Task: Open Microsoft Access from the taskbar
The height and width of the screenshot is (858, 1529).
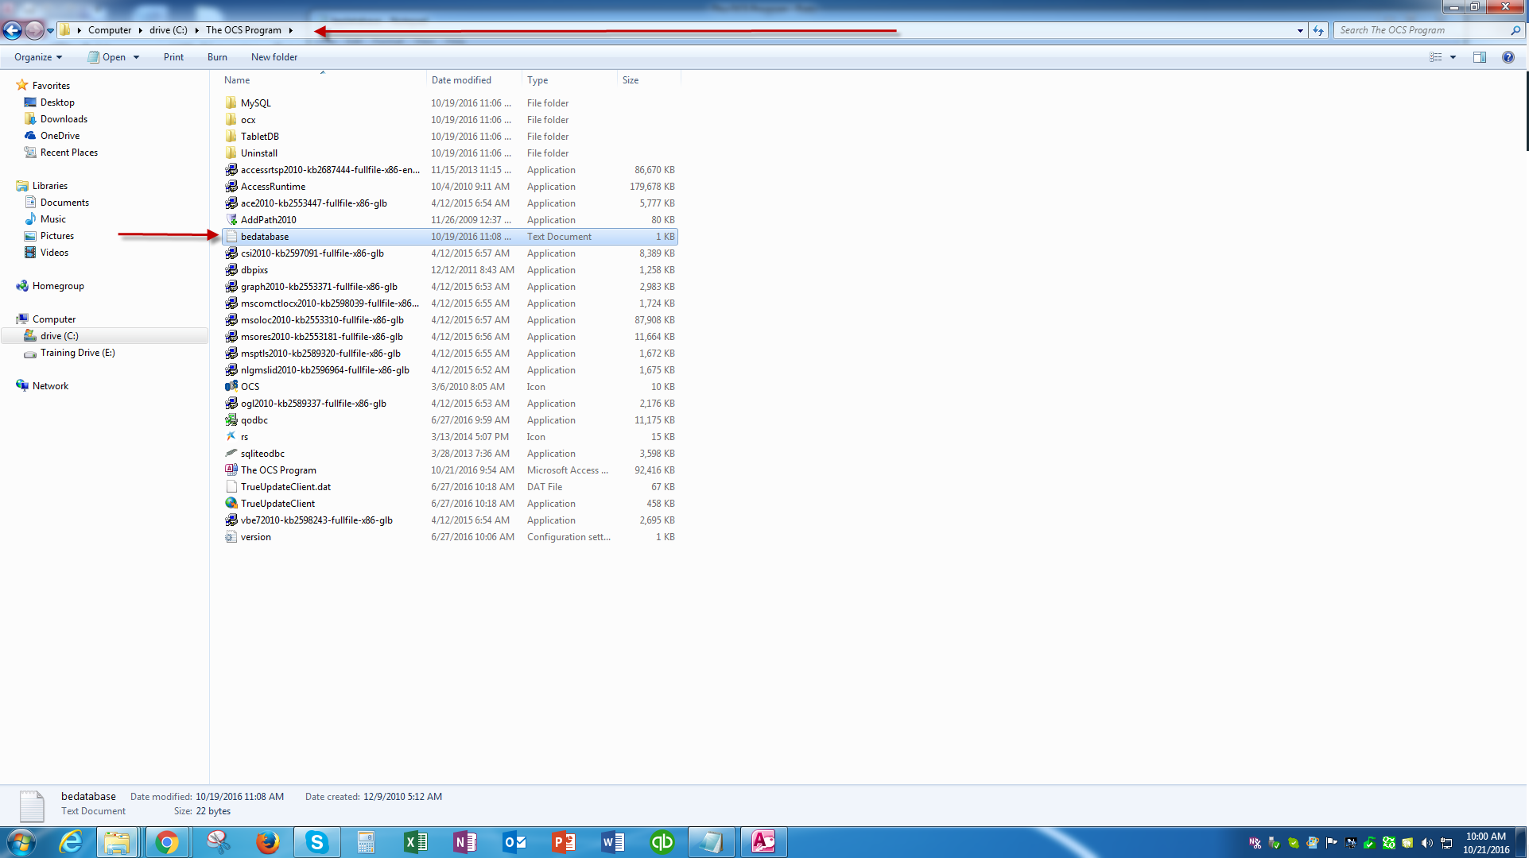Action: tap(763, 842)
